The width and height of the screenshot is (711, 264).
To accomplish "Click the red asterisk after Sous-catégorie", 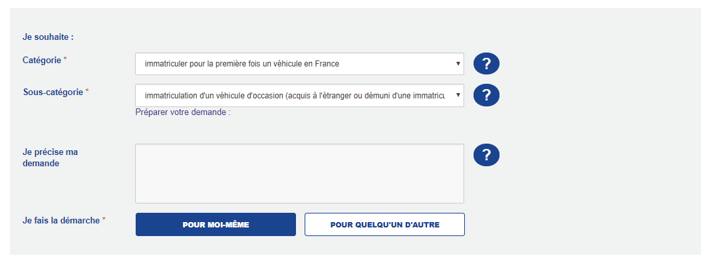I will (87, 92).
